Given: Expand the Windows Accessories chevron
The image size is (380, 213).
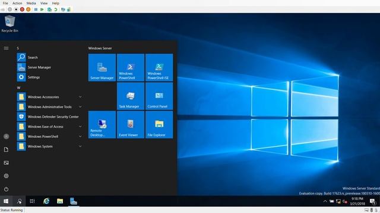Looking at the screenshot, I should click(80, 97).
